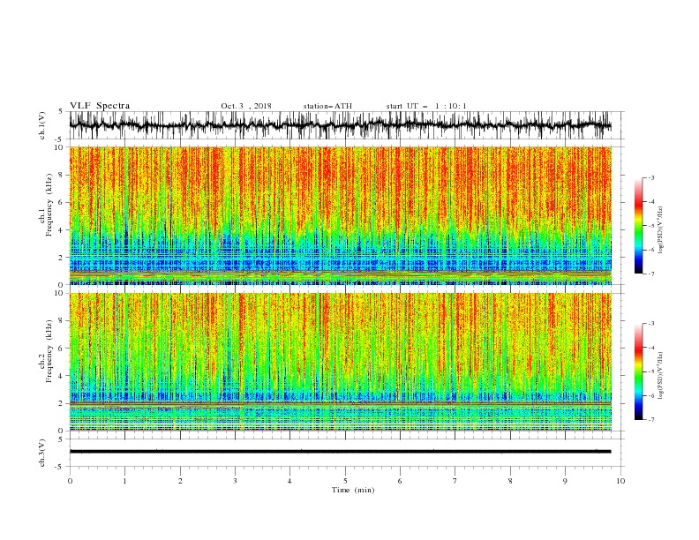Click inside the ch.2 spectrogram panel
The image size is (699, 540).
point(340,362)
